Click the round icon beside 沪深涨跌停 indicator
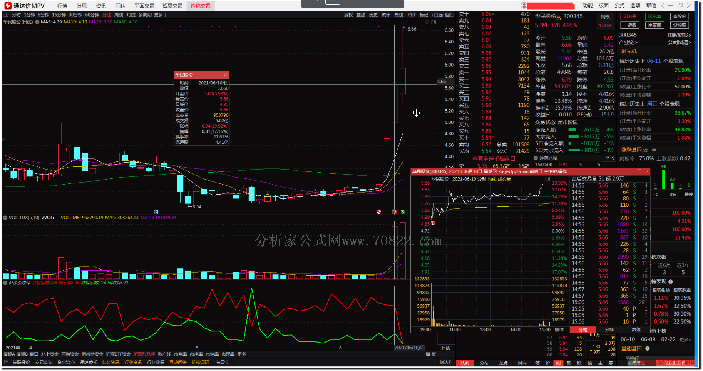703x371 pixels. pos(5,283)
